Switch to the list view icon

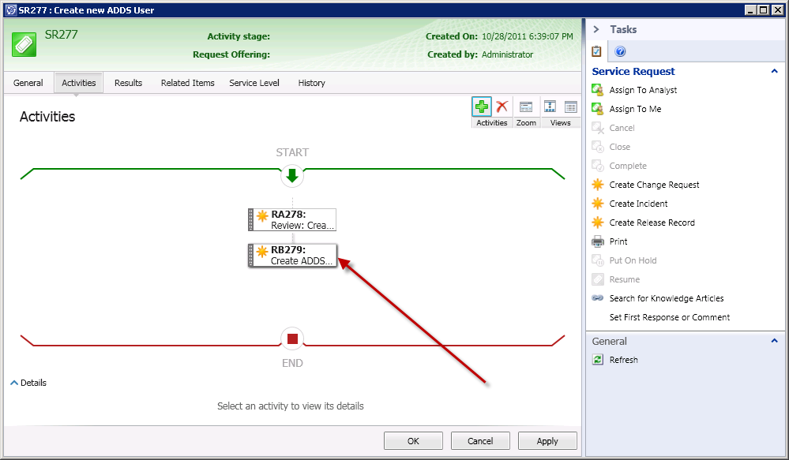tap(570, 107)
